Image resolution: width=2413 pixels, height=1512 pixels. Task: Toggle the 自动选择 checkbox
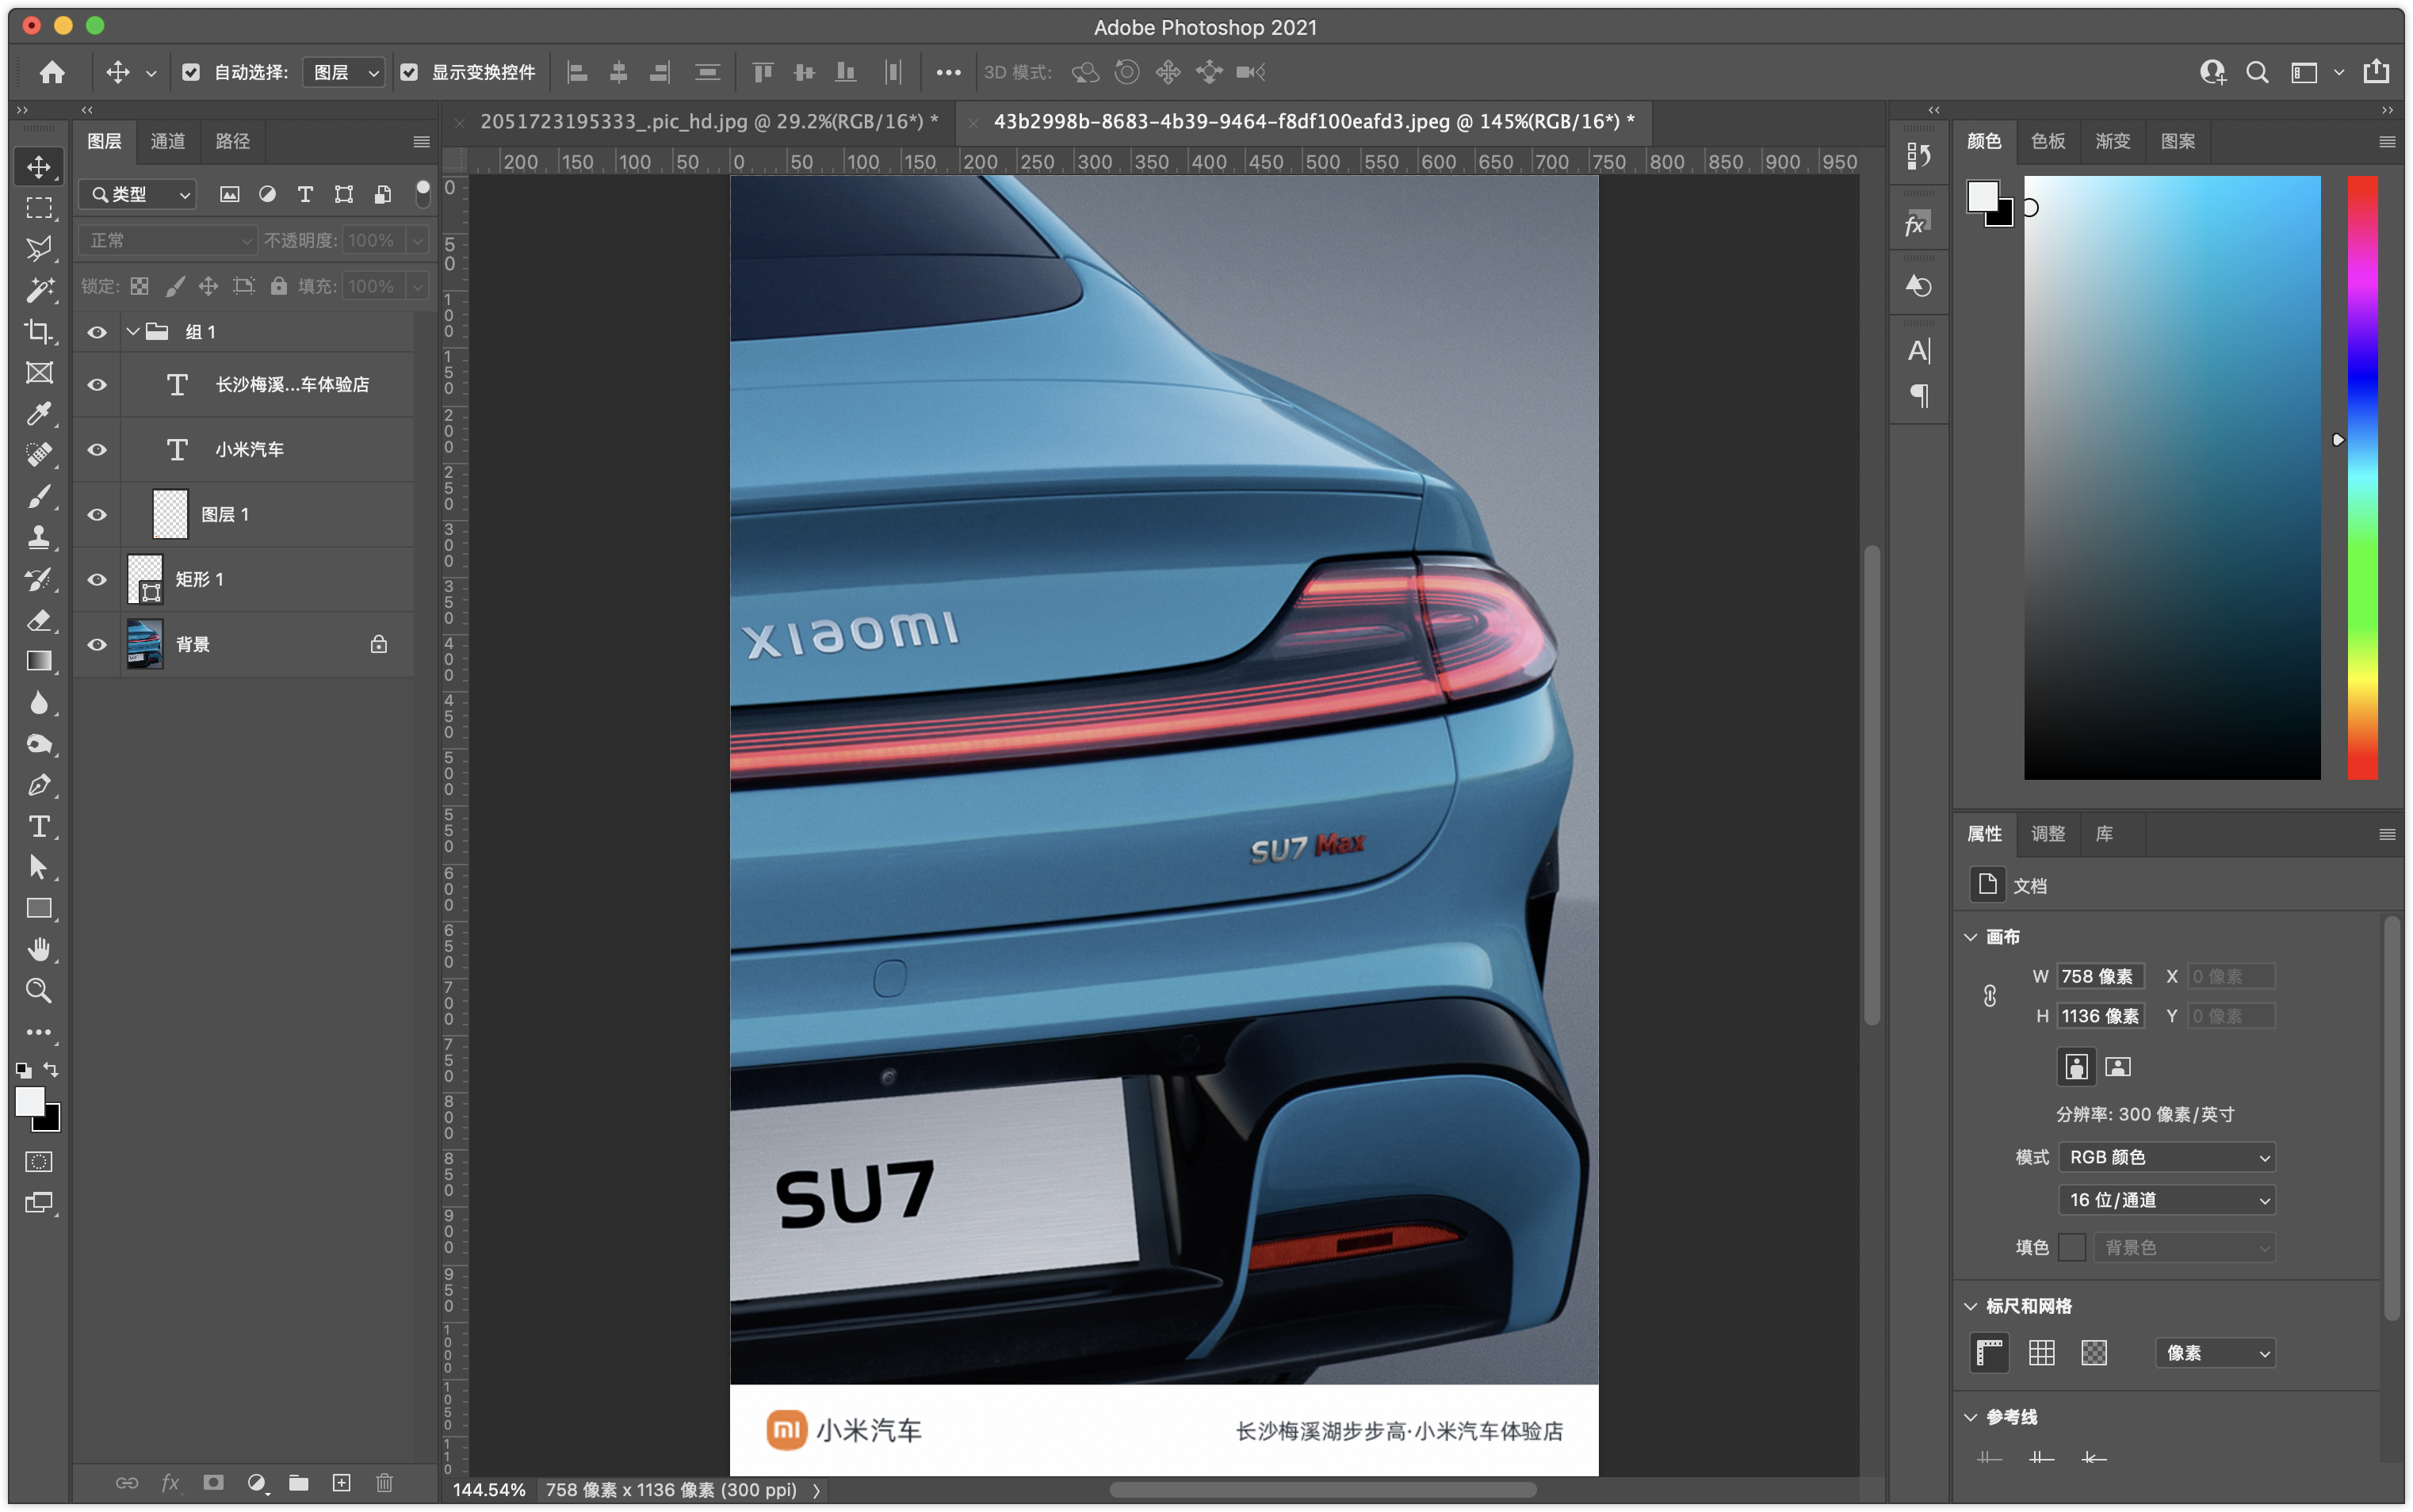click(x=191, y=72)
